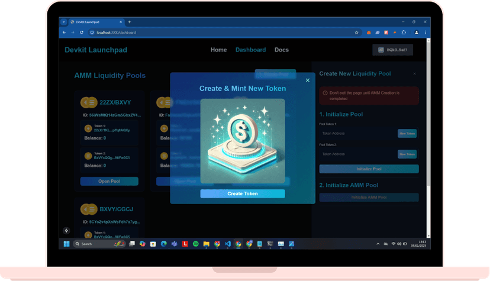Image resolution: width=490 pixels, height=281 pixels.
Task: Click the lightning bolt icon at bottom left
Action: click(x=66, y=231)
